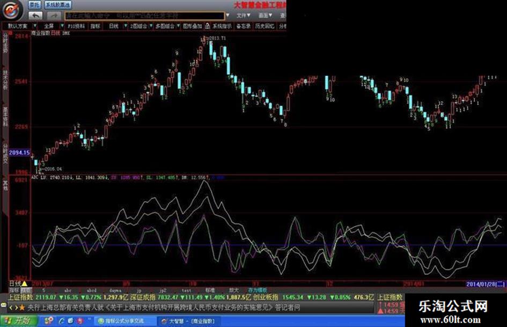Click the 2016.04 low price marker
The height and width of the screenshot is (327, 507).
point(52,169)
